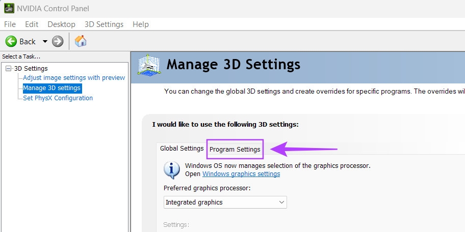Select Set PhysX Configuration
This screenshot has height=232, width=465.
(x=58, y=98)
